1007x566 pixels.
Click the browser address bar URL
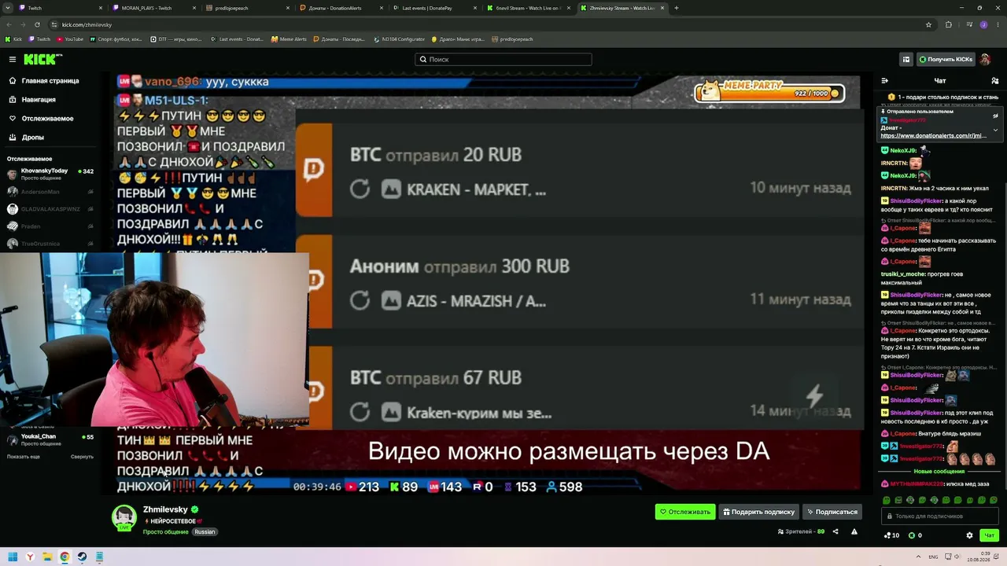click(87, 24)
